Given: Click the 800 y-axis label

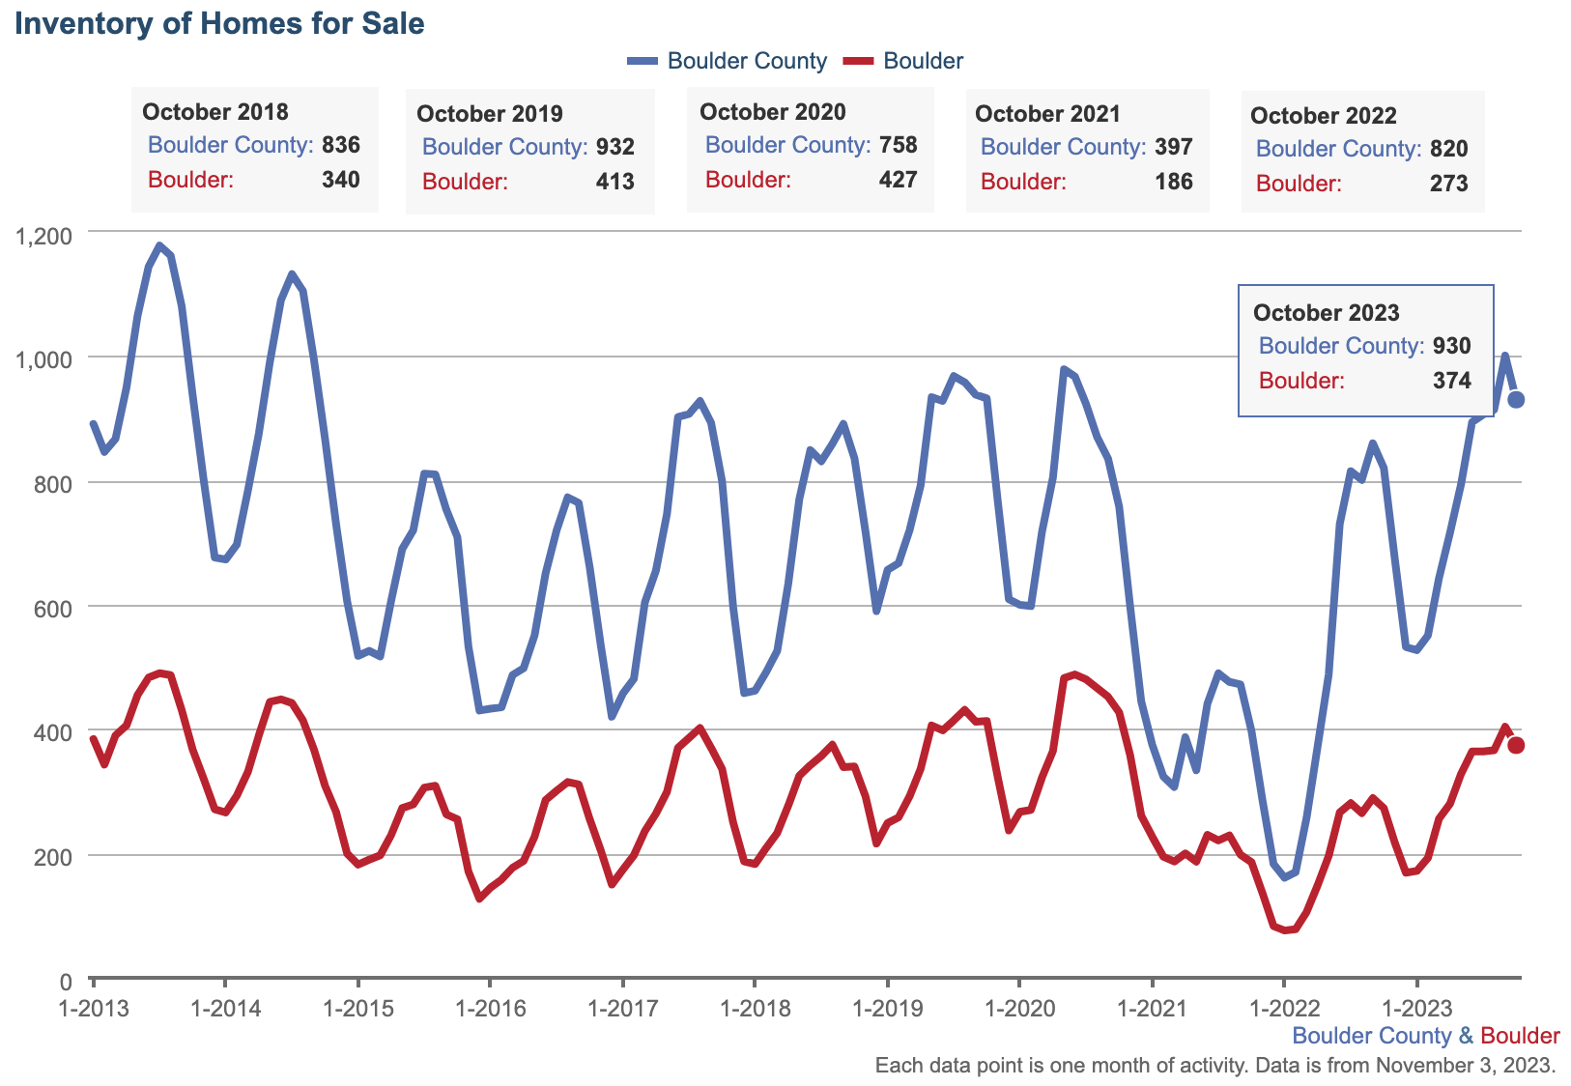Looking at the screenshot, I should [54, 484].
